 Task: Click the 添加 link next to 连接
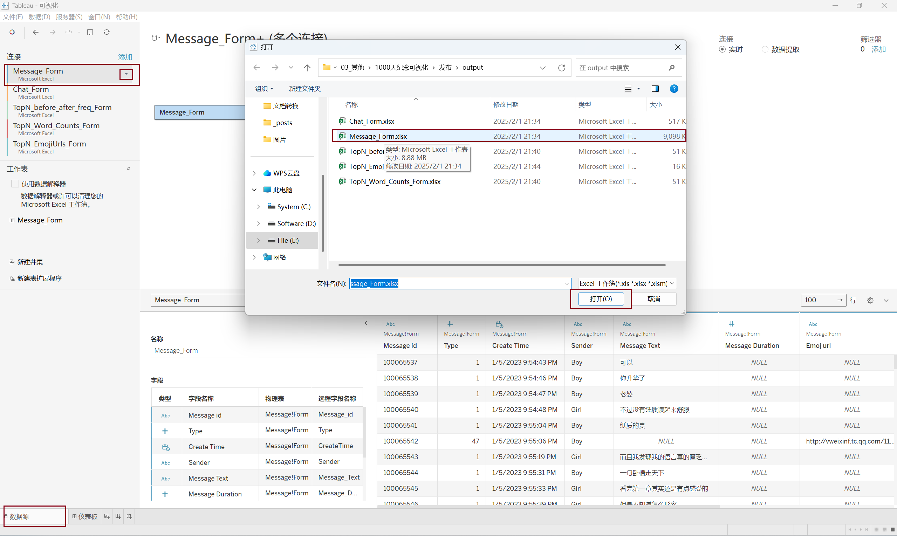(x=125, y=57)
